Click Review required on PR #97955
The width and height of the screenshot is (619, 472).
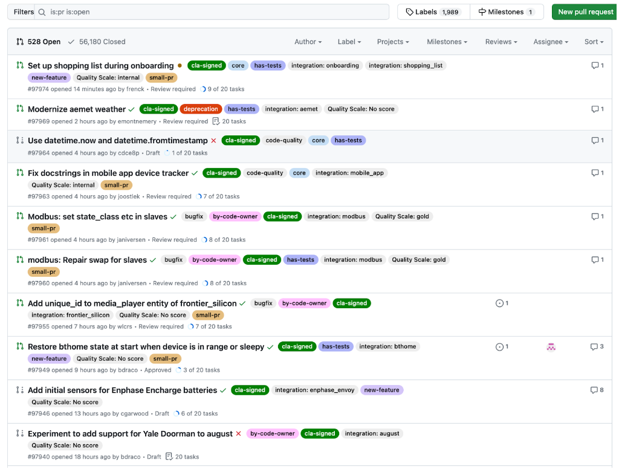coord(161,327)
